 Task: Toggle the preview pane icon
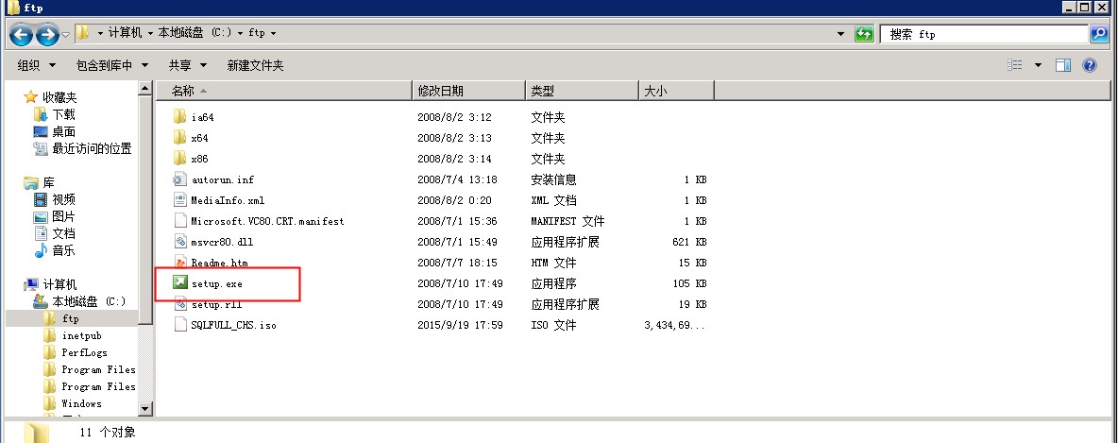pyautogui.click(x=1063, y=65)
